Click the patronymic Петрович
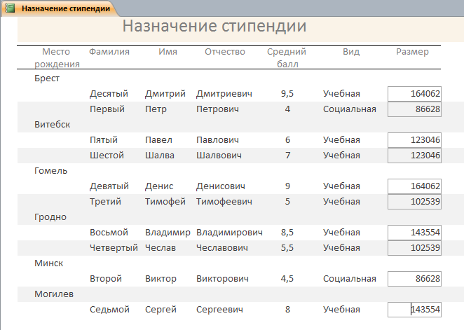The height and width of the screenshot is (330, 464). 217,109
